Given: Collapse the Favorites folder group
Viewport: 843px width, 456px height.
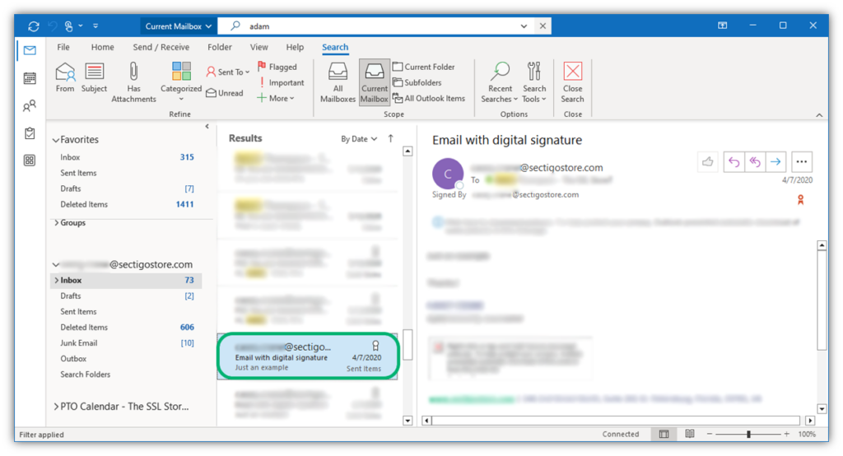Looking at the screenshot, I should pyautogui.click(x=56, y=140).
